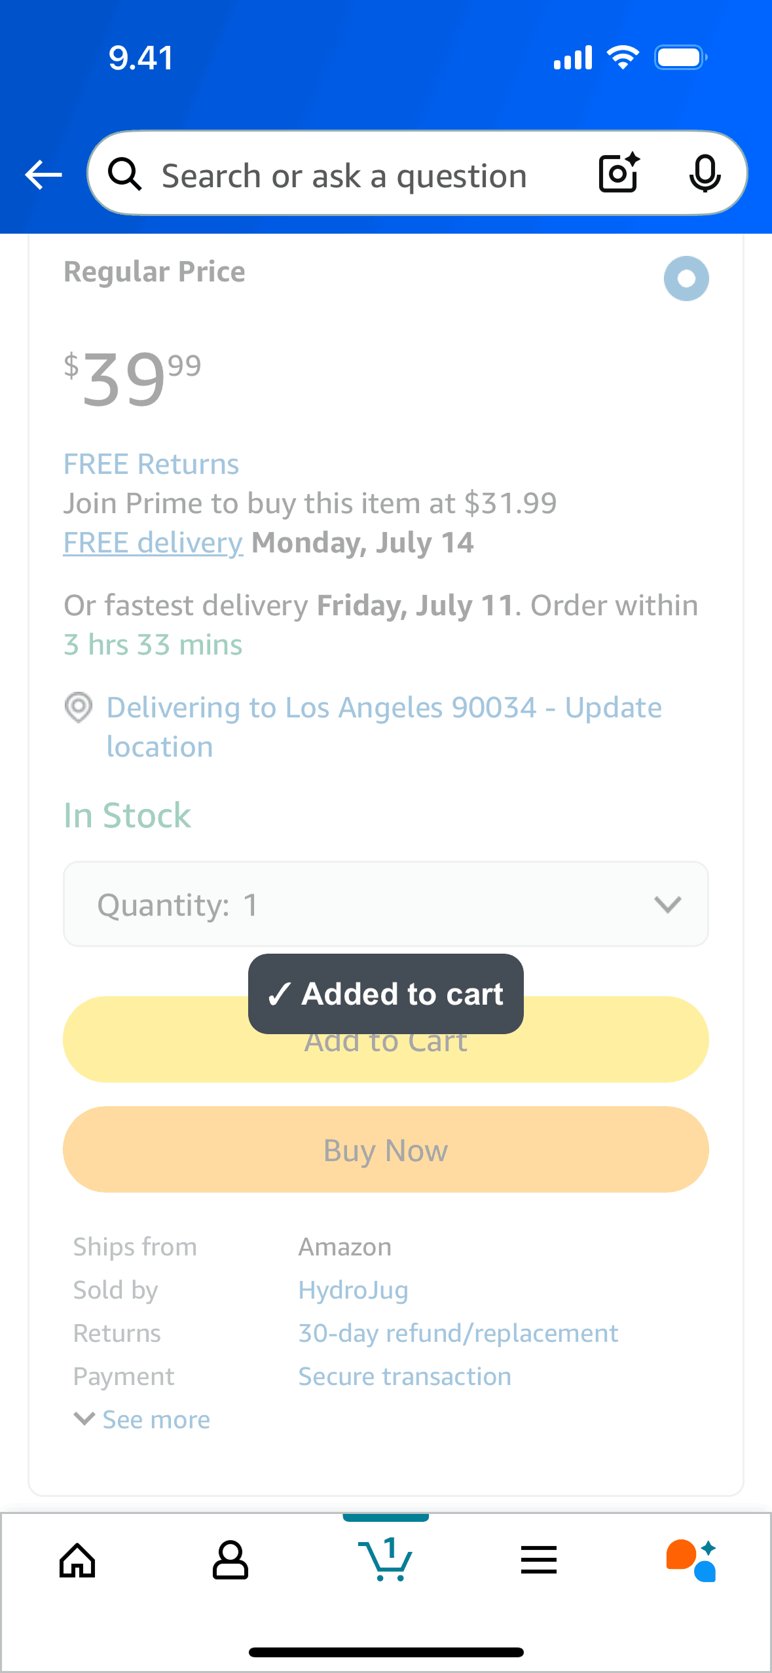772x1673 pixels.
Task: Go to the Home tab
Action: point(78,1560)
